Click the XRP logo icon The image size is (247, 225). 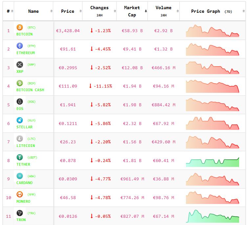(20, 64)
